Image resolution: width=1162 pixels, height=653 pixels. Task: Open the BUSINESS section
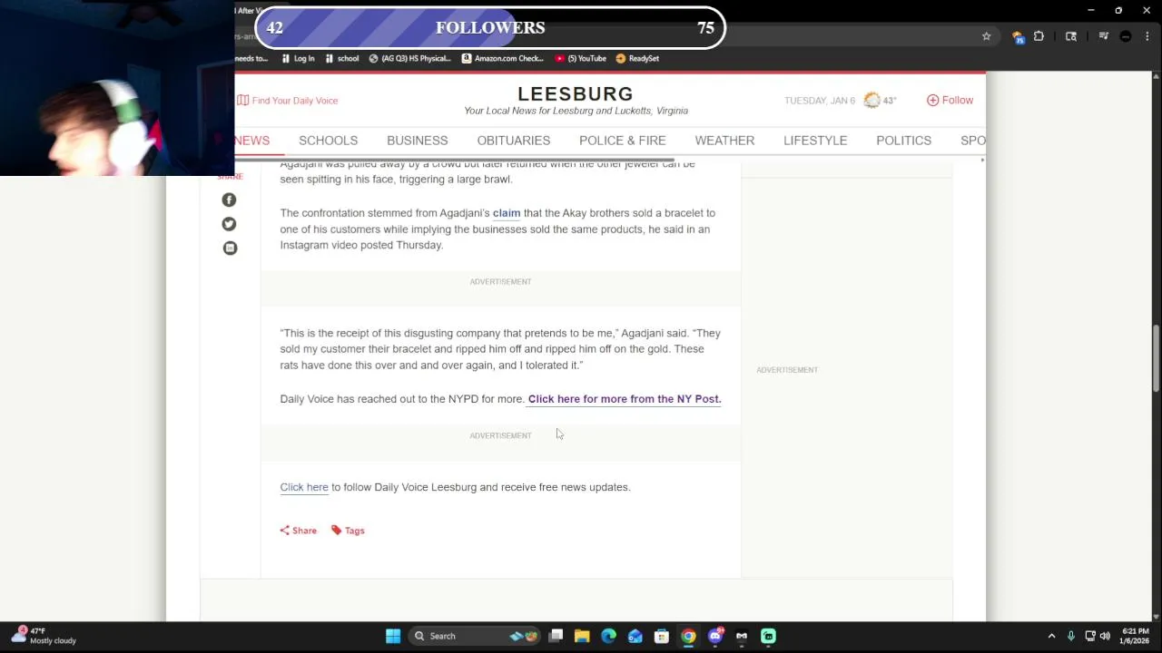[x=418, y=141]
